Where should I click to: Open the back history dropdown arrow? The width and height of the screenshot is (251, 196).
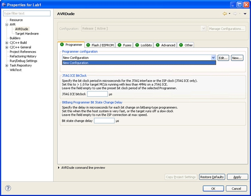pos(229,14)
